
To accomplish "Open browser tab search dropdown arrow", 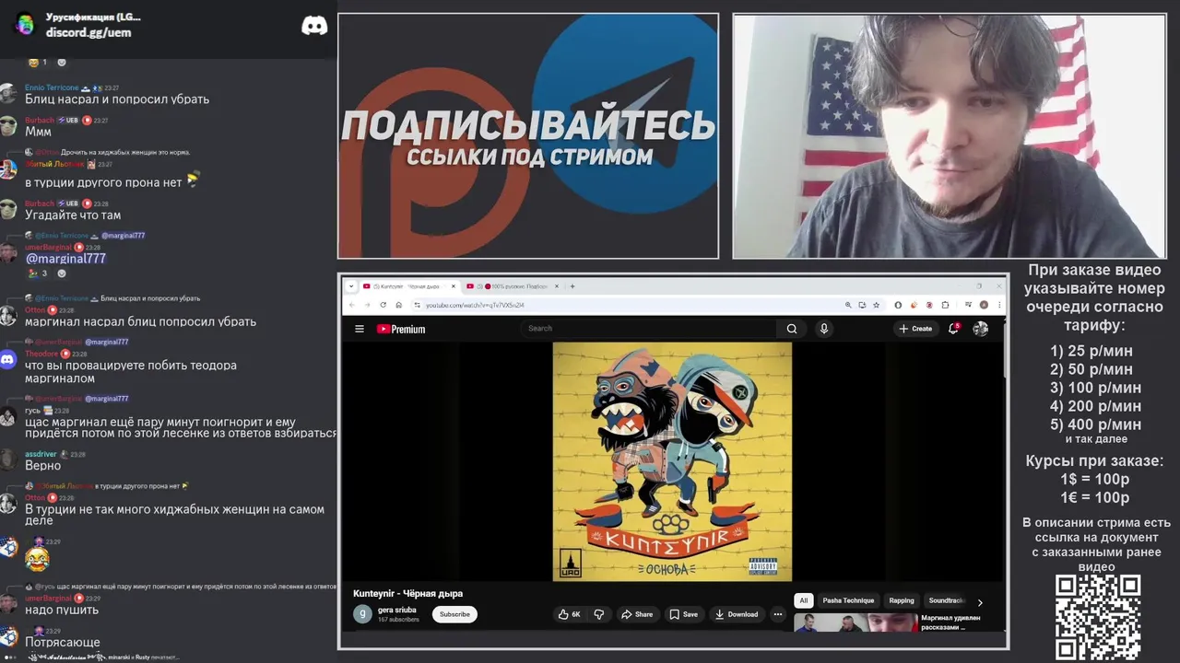I will coord(350,286).
